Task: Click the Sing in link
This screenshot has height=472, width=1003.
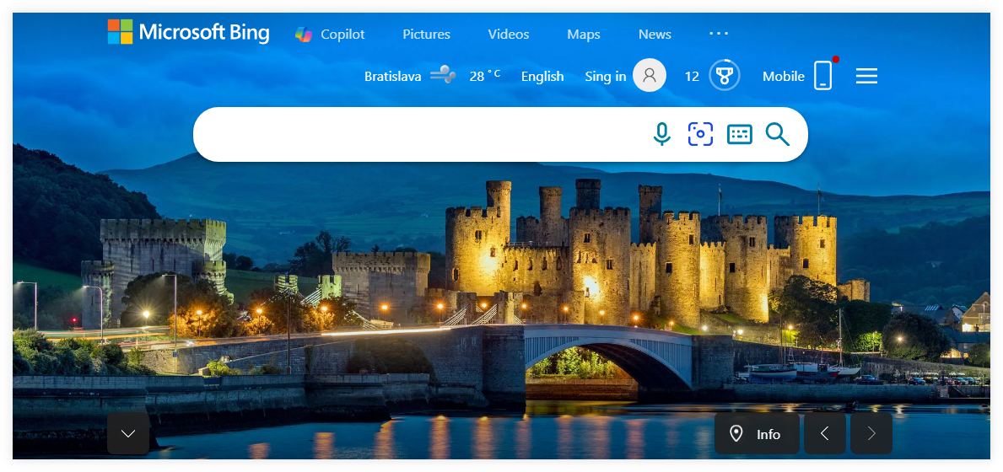Action: coord(605,76)
